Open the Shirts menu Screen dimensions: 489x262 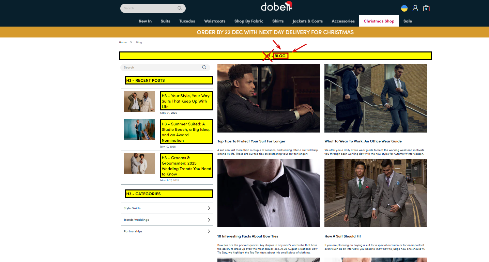click(278, 21)
